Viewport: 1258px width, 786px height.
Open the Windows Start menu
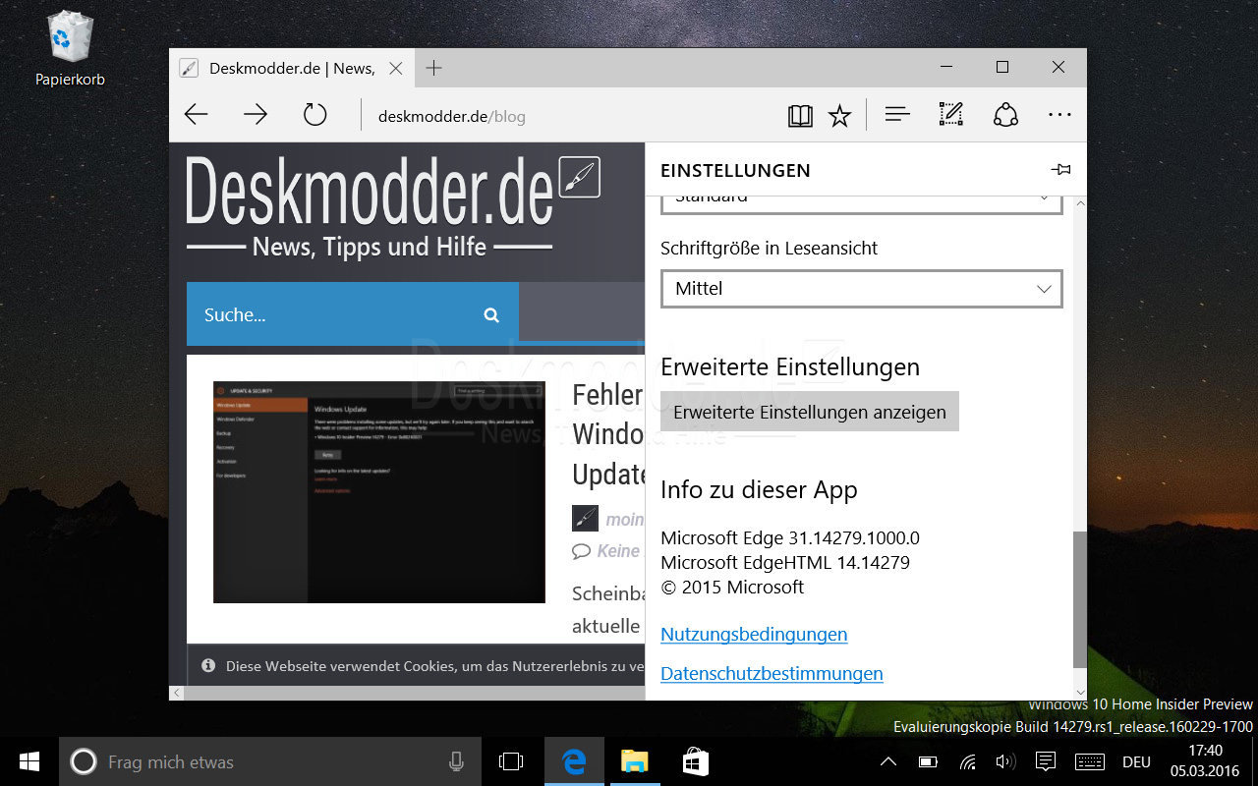coord(29,761)
